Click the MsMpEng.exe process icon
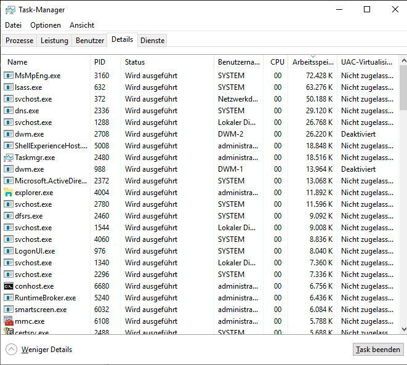 (8, 76)
